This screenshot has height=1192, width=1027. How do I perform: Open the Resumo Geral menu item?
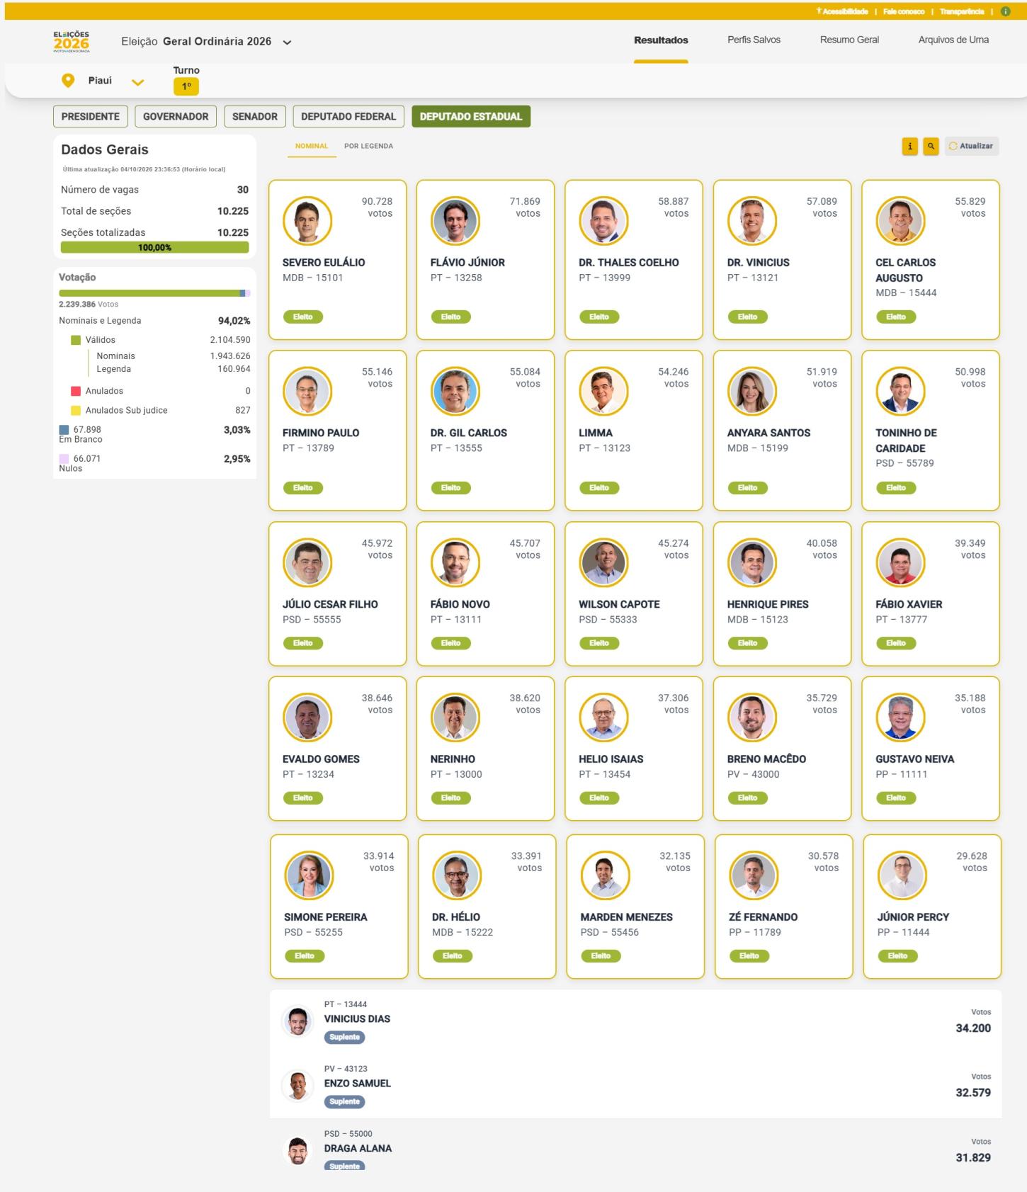click(x=849, y=40)
